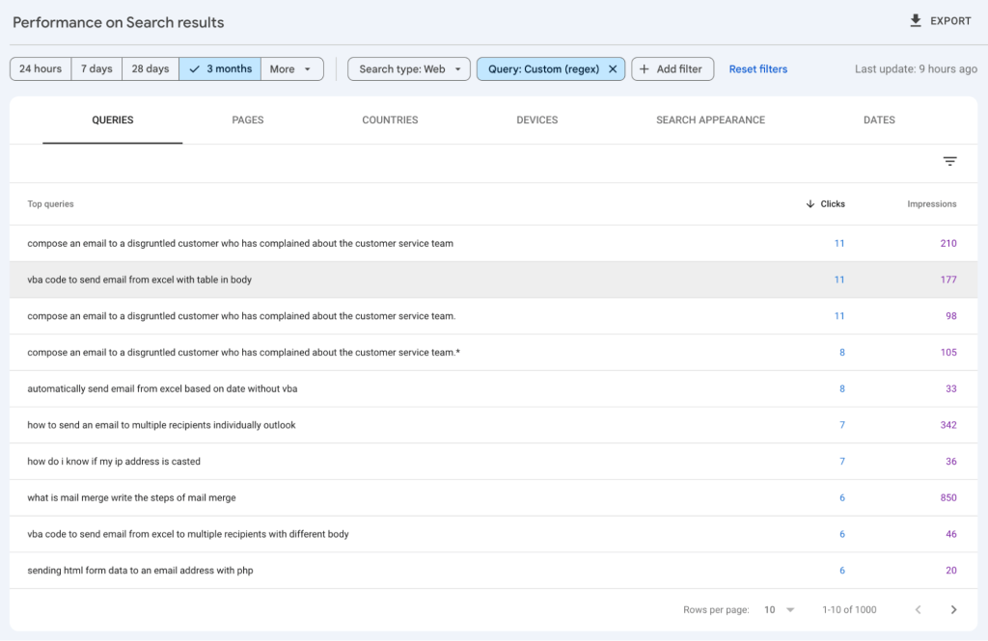The image size is (988, 641).
Task: Open the mail merge steps query row
Action: coord(131,497)
